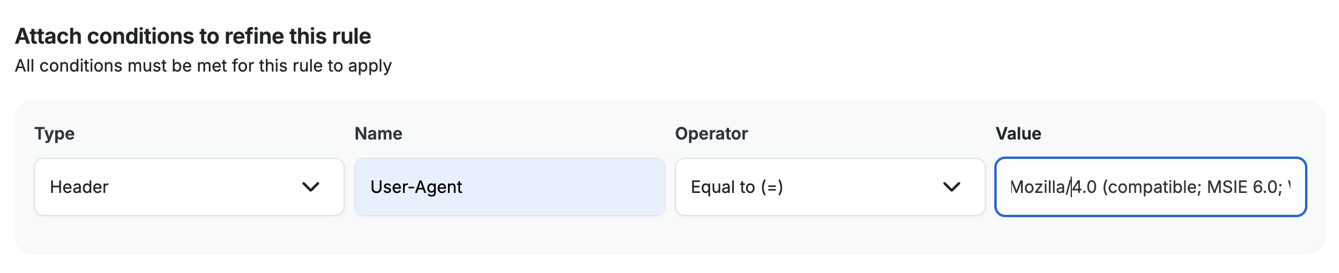Click the 4.0 version text in Value field
This screenshot has width=1339, height=273.
click(x=1085, y=187)
